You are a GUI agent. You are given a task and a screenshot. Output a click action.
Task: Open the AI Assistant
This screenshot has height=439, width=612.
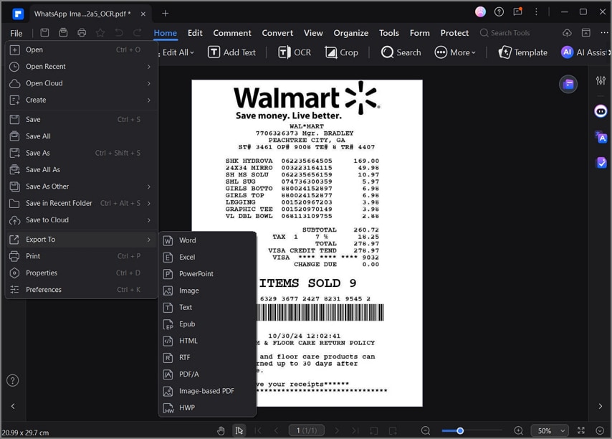pos(584,52)
